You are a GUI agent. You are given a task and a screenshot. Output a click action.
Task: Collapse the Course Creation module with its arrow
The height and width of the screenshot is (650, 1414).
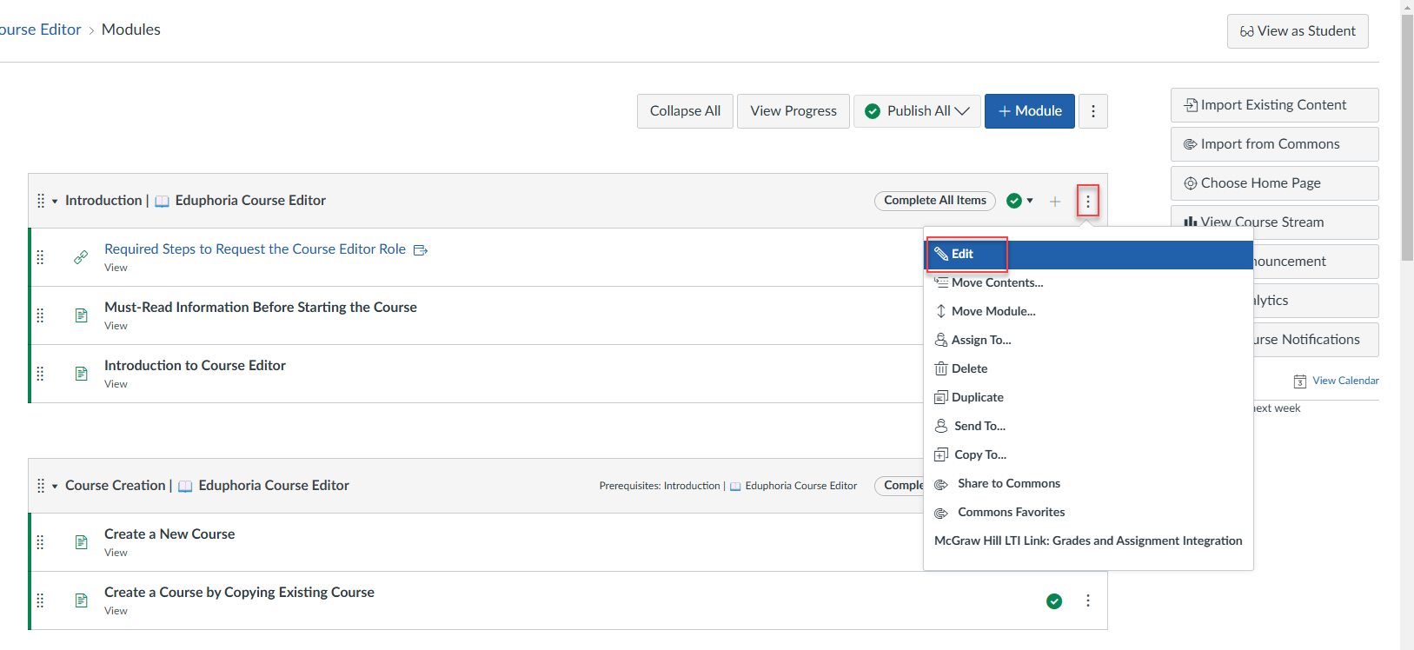click(55, 487)
